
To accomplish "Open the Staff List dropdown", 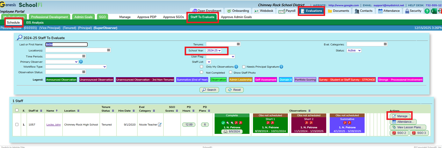I will pyautogui.click(x=208, y=62).
